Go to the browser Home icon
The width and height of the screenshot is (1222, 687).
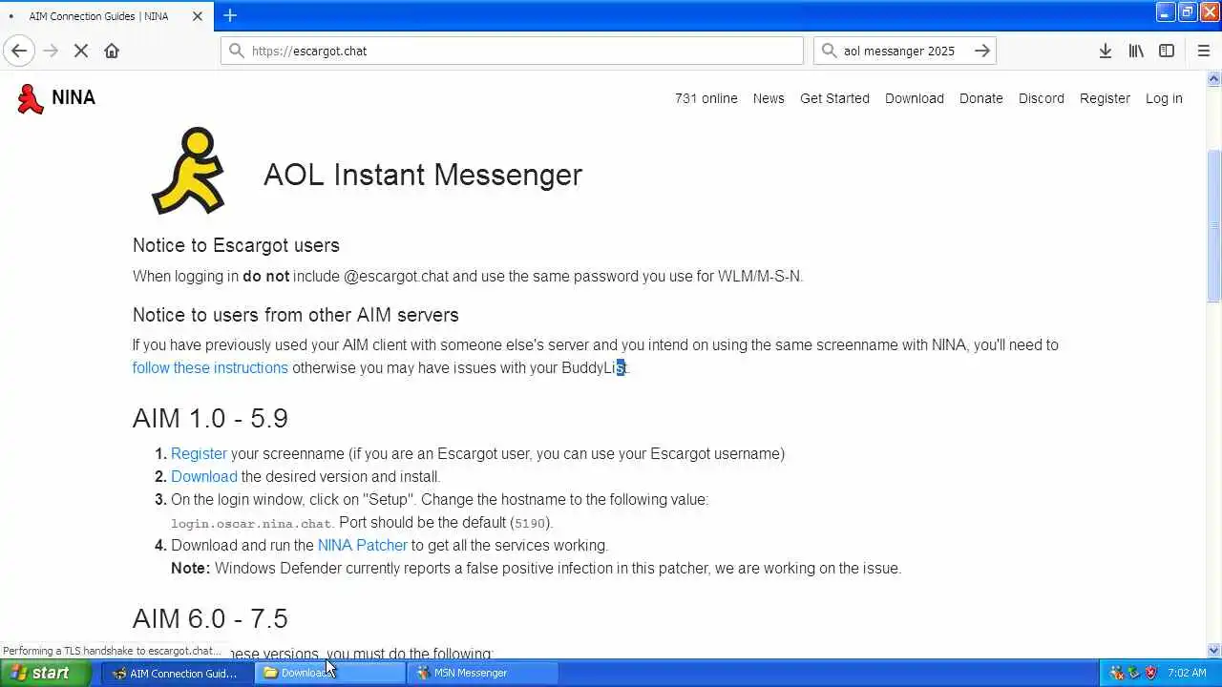[112, 51]
